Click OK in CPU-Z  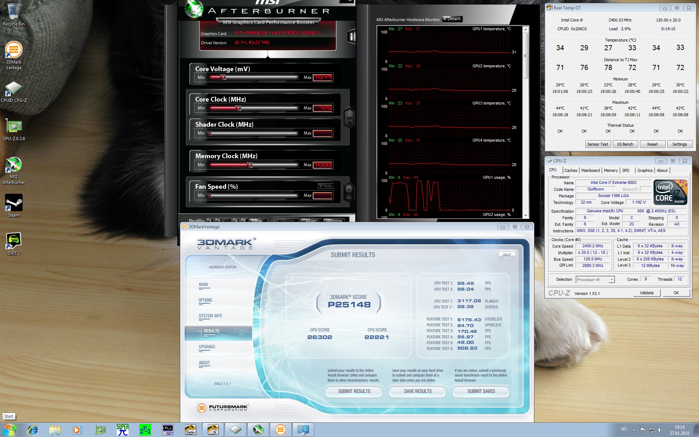(676, 293)
